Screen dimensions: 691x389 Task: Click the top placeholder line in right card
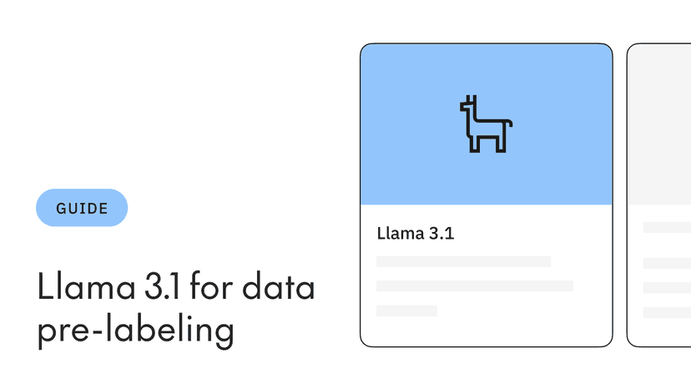click(x=667, y=227)
